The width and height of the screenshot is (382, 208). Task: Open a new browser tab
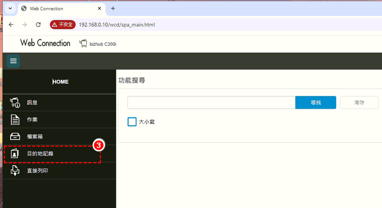pyautogui.click(x=113, y=8)
